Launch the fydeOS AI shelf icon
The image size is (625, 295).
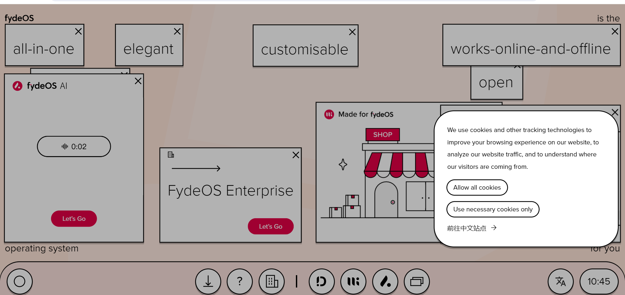[385, 281]
